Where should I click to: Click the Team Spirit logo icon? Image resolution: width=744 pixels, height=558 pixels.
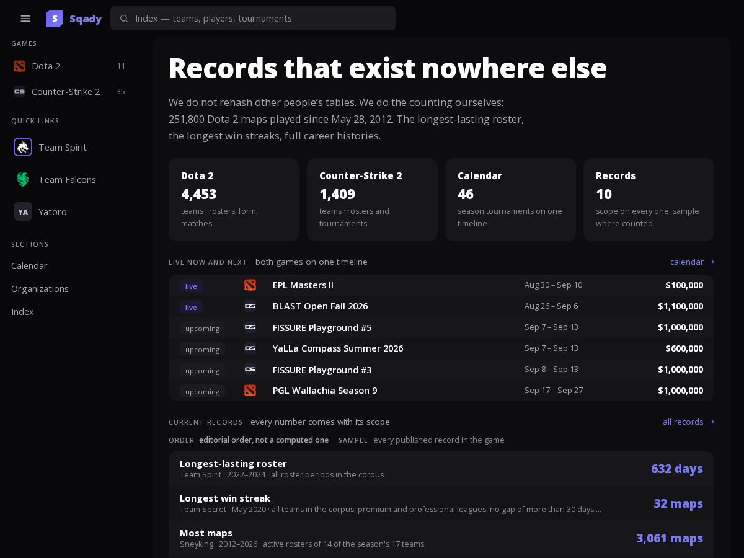click(x=23, y=147)
